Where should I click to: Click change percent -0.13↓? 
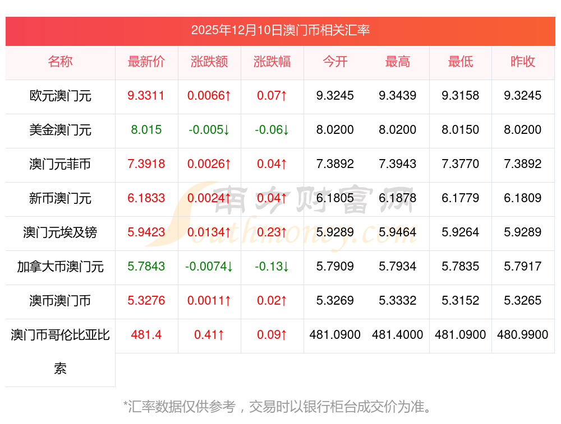[272, 267]
